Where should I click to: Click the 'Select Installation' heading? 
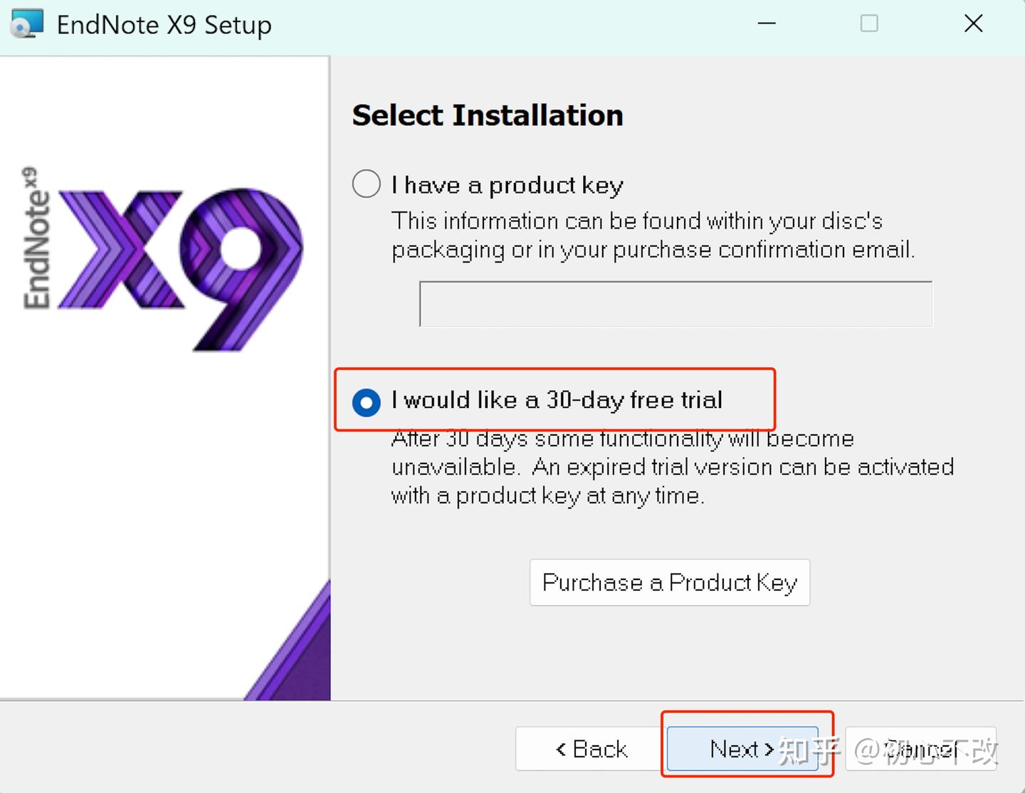point(488,115)
